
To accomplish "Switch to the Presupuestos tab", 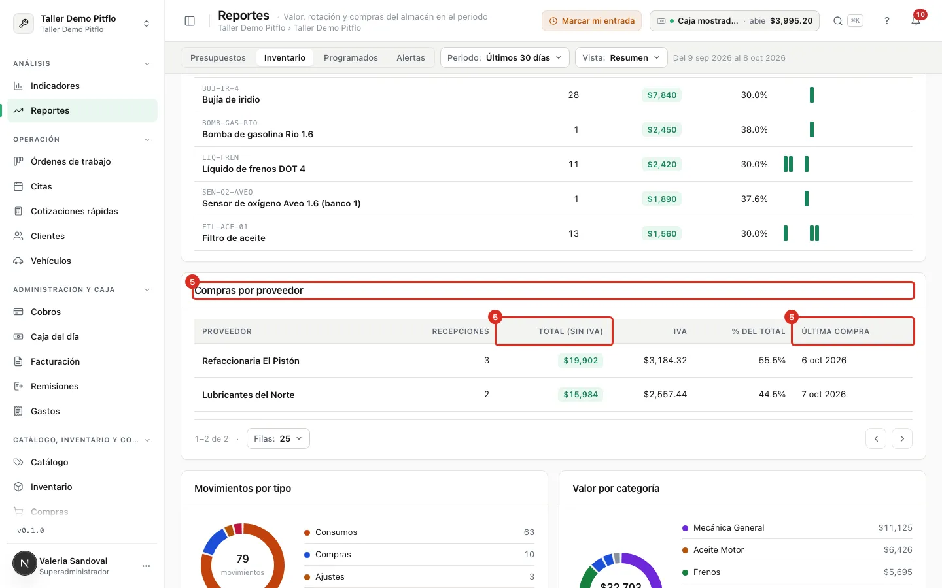I will click(x=218, y=57).
